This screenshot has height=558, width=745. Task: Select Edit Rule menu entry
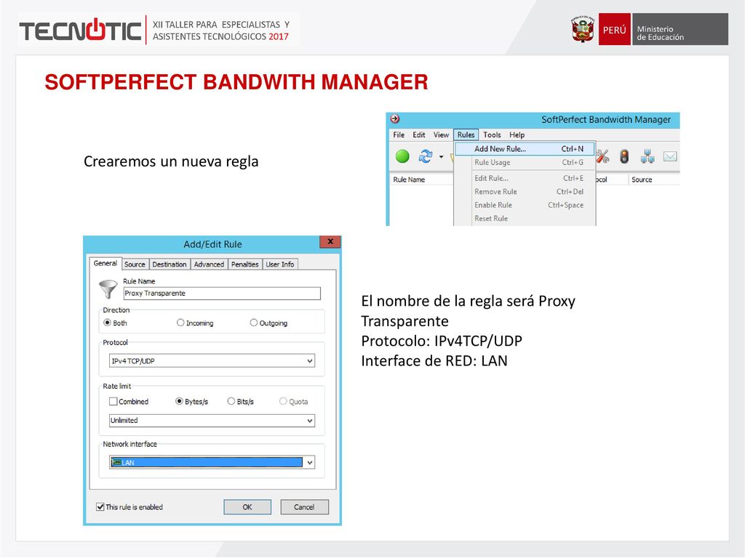coord(525,179)
